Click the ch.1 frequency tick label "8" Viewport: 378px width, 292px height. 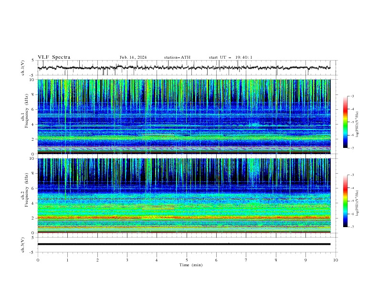point(33,94)
